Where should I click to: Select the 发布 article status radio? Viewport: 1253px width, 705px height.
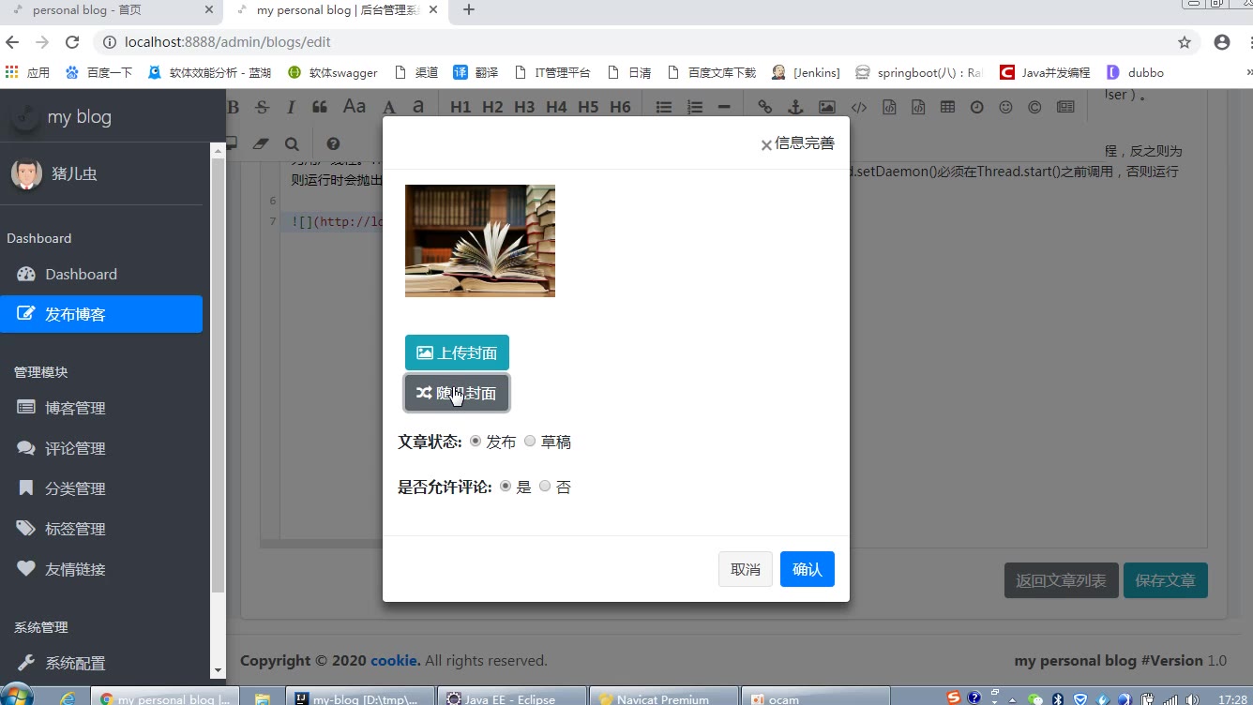476,442
